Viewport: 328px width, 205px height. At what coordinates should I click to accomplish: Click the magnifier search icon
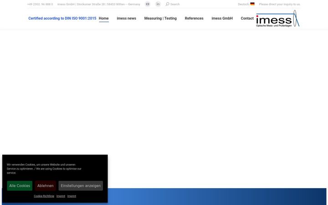pos(167,4)
